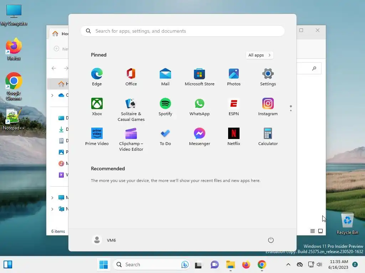365x273 pixels.
Task: Select Home in Explorer navigation pane
Action: 58,84
